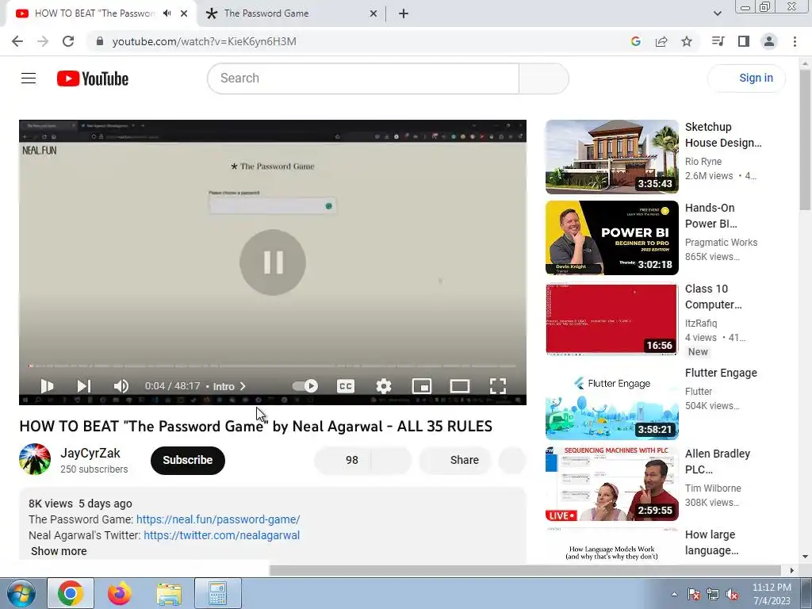
Task: Click the Share button below the video
Action: coord(455,460)
